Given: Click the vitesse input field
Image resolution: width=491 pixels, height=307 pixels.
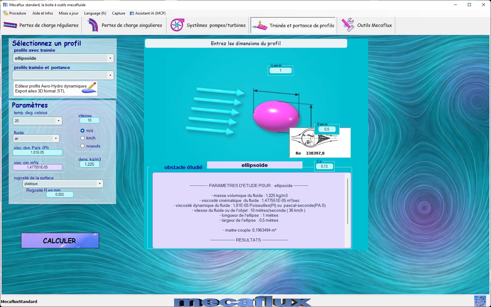Looking at the screenshot, I should (89, 120).
